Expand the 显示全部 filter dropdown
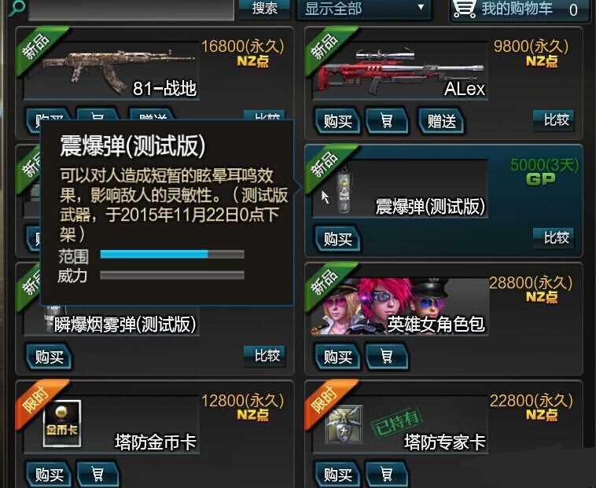The image size is (596, 488). coord(364,9)
